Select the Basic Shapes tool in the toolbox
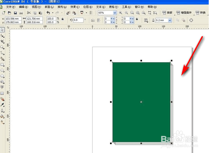 pos(2,82)
